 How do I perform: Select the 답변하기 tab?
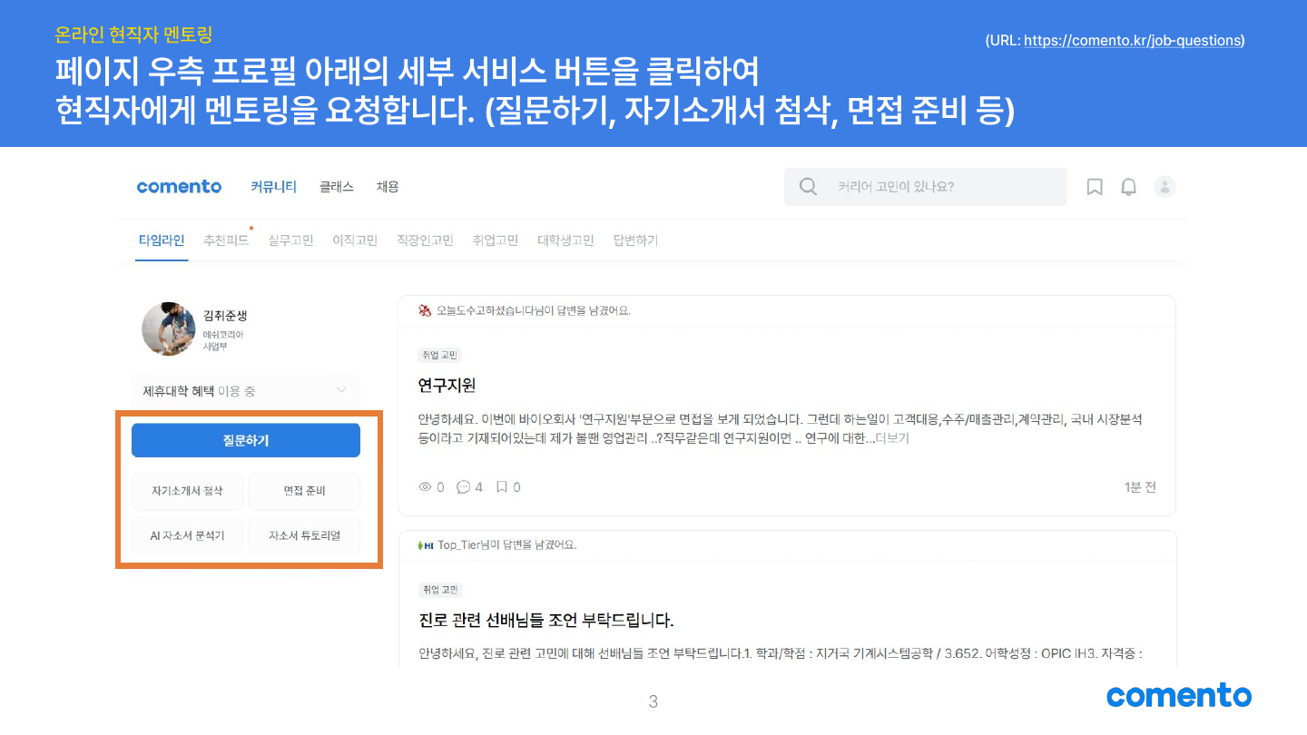coord(635,240)
